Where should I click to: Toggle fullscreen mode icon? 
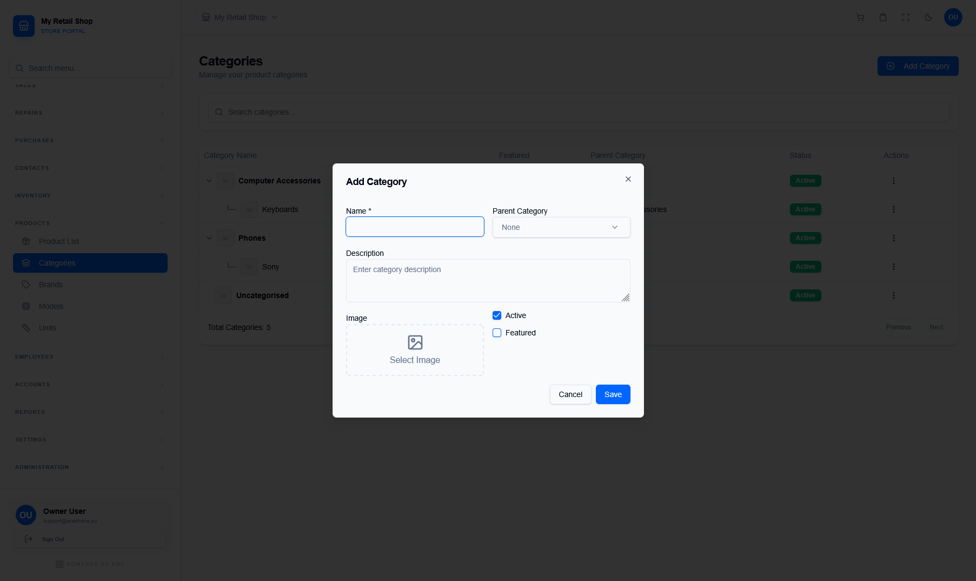point(906,17)
